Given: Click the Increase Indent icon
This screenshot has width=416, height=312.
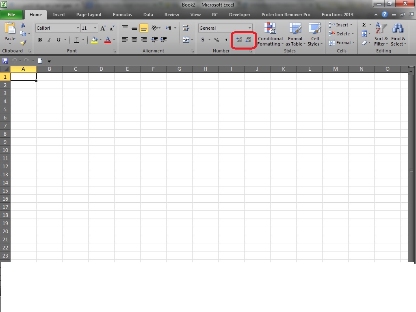Looking at the screenshot, I should coord(163,39).
